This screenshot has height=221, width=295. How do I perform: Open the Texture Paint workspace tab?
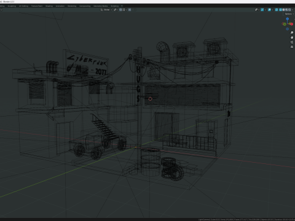37,6
